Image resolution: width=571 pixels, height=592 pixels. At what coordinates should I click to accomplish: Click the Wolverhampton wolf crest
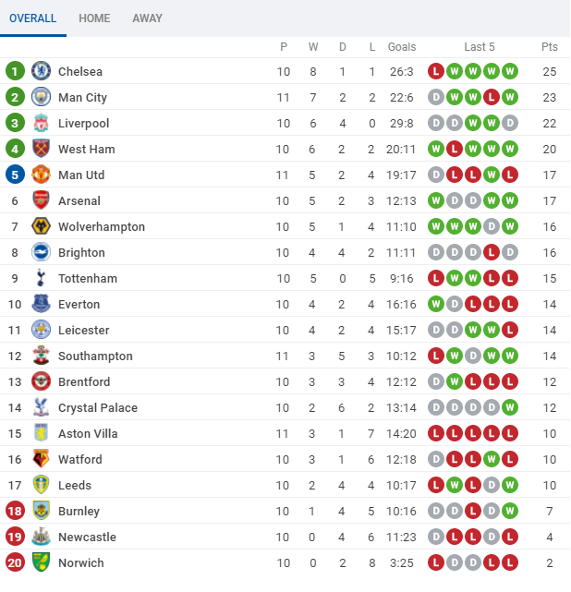(41, 226)
